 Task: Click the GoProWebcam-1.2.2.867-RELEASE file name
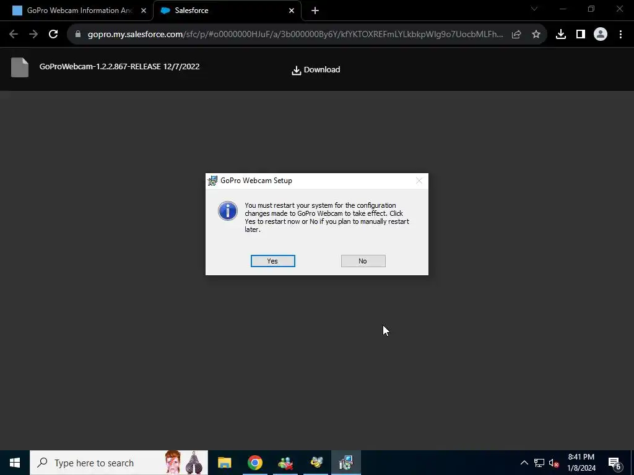[x=119, y=66]
